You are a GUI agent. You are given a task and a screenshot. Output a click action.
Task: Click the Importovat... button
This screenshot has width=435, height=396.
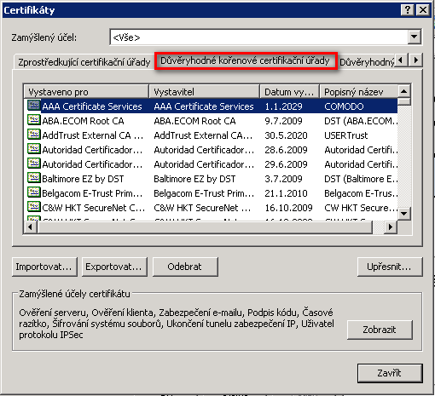[44, 267]
